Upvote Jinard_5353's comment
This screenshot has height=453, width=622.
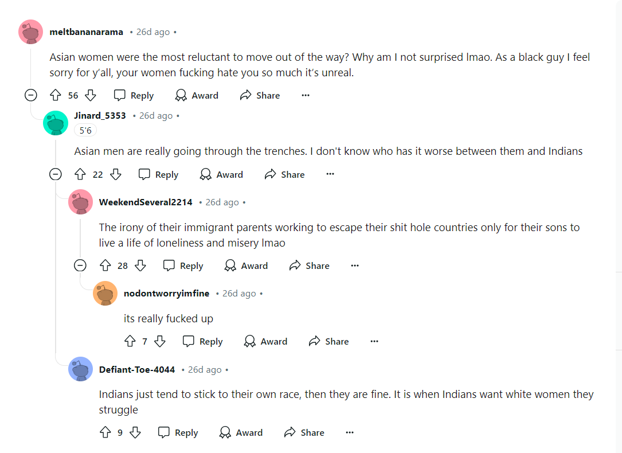point(80,174)
